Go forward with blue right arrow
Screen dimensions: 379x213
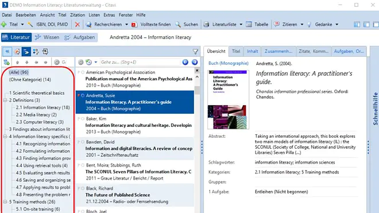coord(195,63)
